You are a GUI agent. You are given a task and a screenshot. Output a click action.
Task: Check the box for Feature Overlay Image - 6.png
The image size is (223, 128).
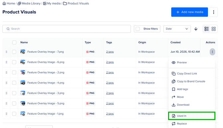(x=14, y=62)
